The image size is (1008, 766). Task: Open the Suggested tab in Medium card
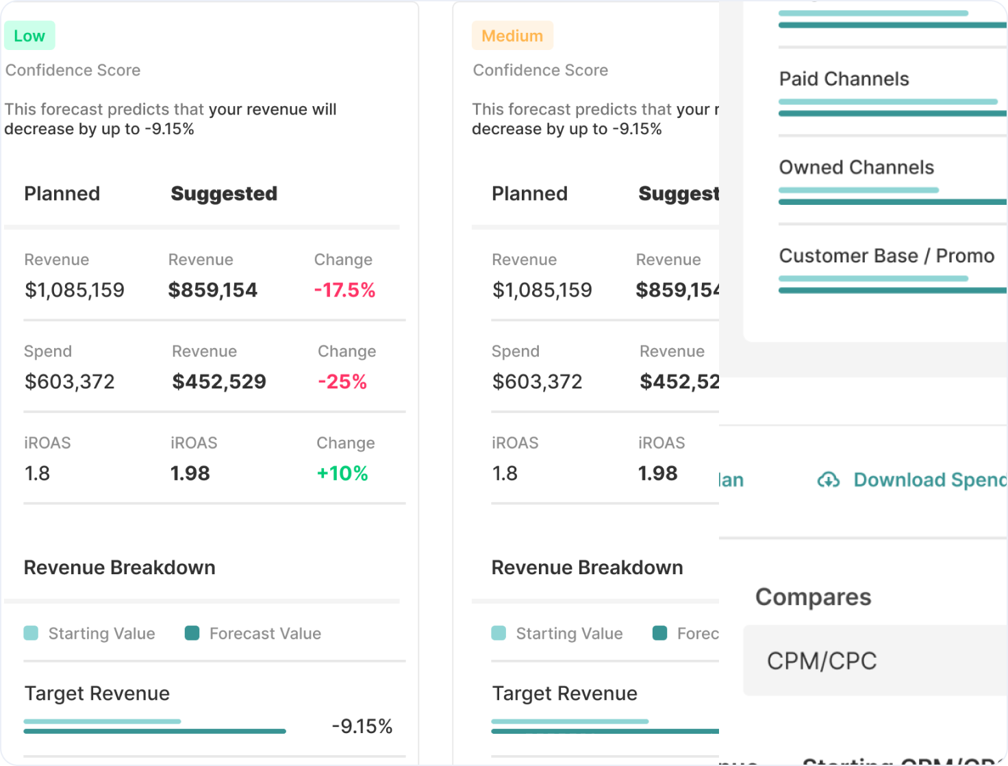pyautogui.click(x=678, y=194)
